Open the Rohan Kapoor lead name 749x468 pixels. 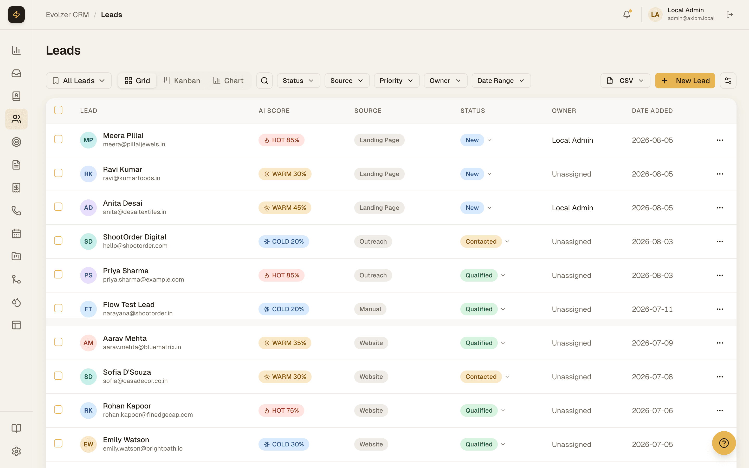pyautogui.click(x=127, y=406)
